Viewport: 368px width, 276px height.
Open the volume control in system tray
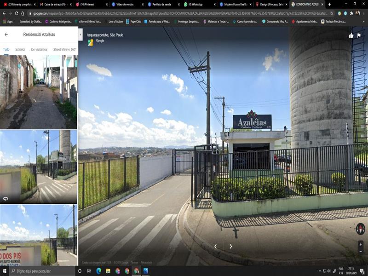pyautogui.click(x=329, y=271)
